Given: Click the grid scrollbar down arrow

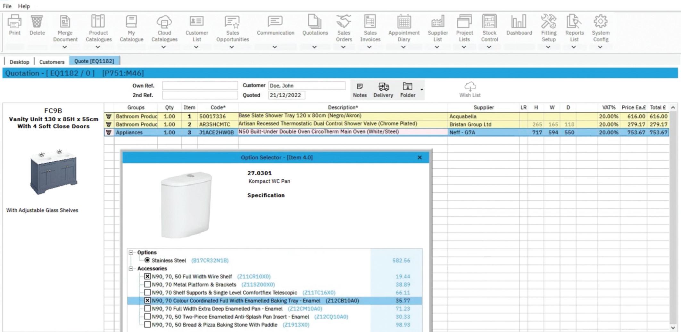Looking at the screenshot, I should [x=673, y=328].
